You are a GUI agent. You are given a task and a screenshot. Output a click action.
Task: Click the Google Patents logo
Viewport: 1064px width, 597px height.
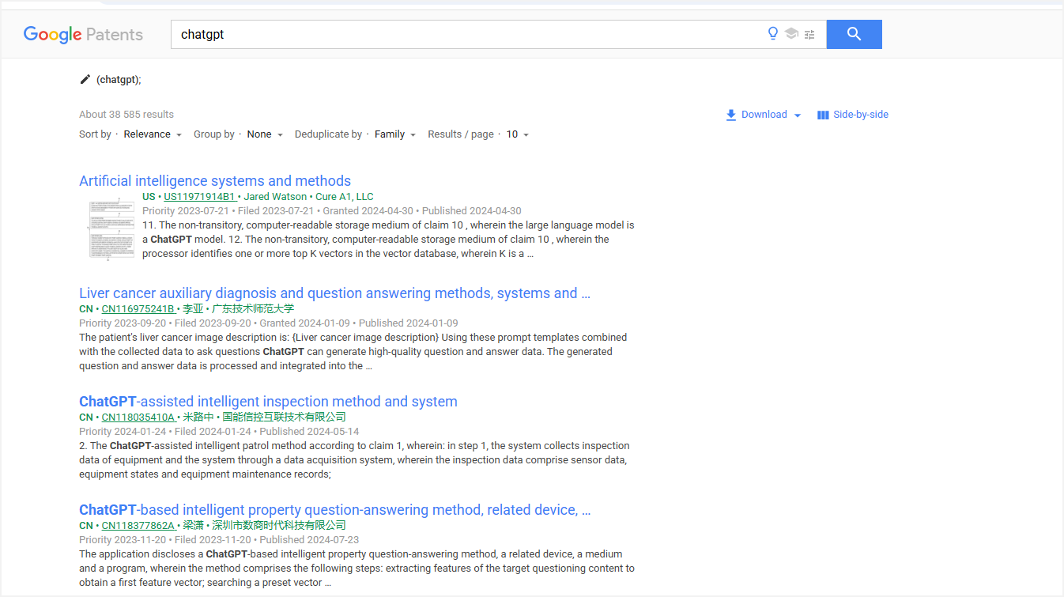[83, 35]
